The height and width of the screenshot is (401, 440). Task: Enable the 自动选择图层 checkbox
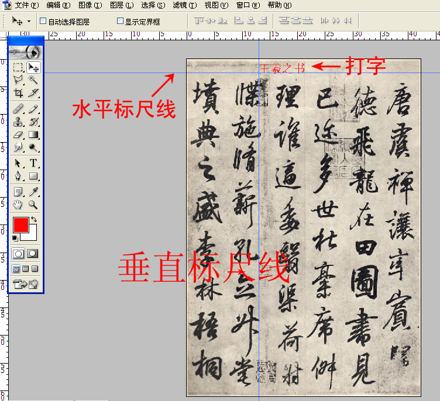pyautogui.click(x=43, y=20)
